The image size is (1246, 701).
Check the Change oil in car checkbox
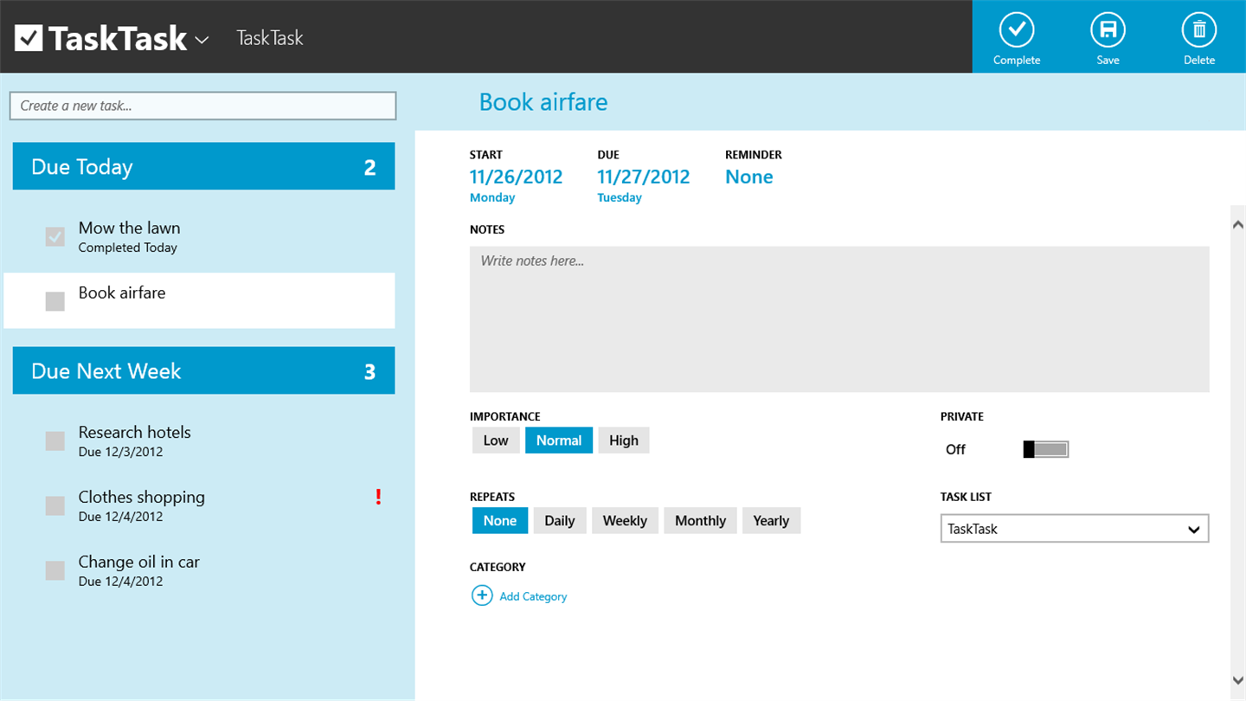click(x=55, y=570)
